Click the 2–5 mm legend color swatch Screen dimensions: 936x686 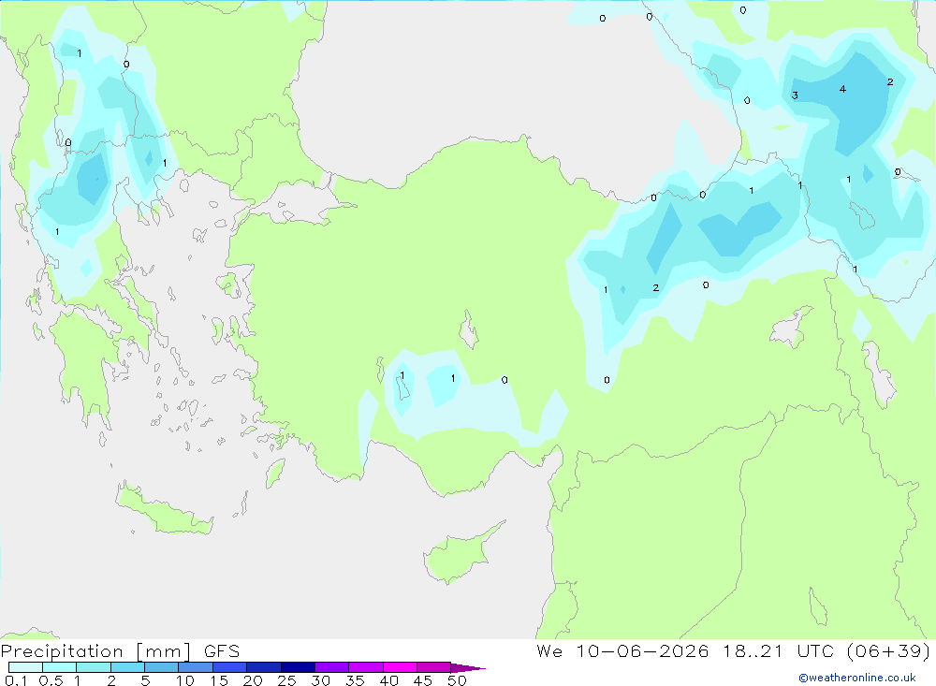127,667
